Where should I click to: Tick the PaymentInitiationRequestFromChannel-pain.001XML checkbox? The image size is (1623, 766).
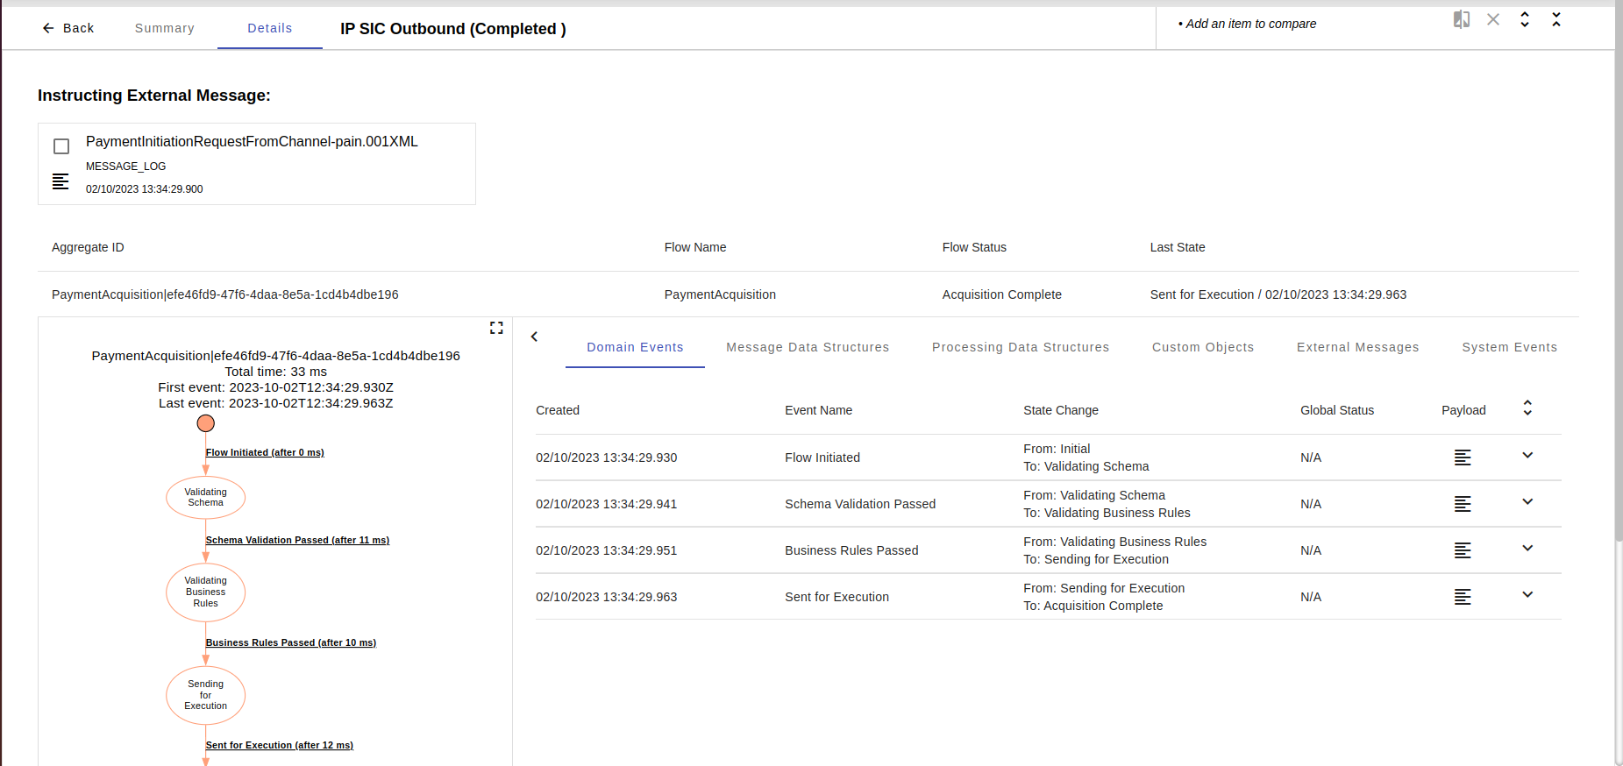coord(61,146)
